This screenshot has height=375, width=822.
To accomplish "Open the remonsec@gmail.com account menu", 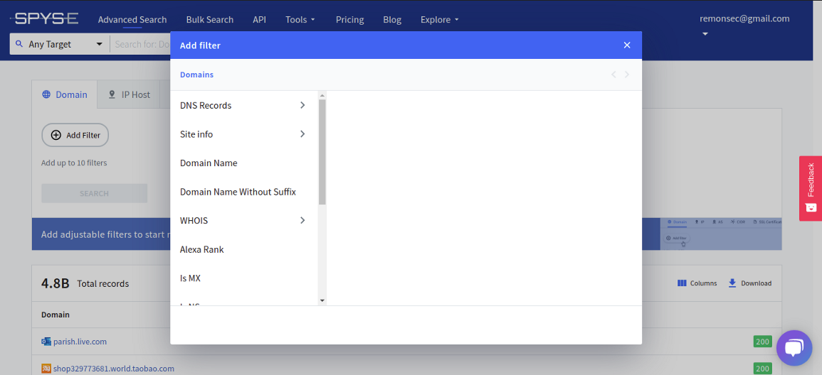I will pyautogui.click(x=744, y=19).
